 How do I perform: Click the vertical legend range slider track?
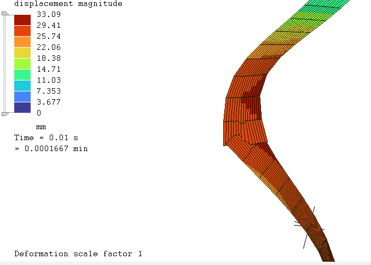pos(5,64)
